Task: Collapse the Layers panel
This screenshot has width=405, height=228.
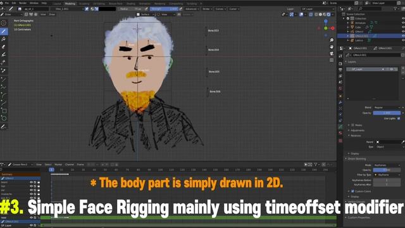Action: point(346,62)
